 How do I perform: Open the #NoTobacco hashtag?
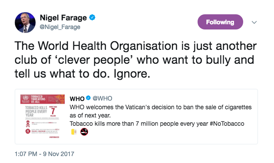227,124
